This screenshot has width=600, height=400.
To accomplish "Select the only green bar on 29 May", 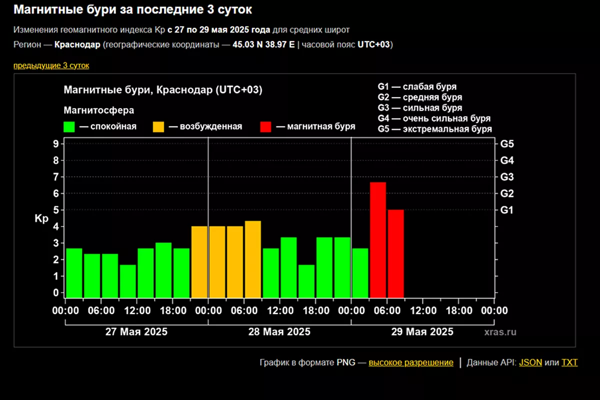I will coord(360,272).
